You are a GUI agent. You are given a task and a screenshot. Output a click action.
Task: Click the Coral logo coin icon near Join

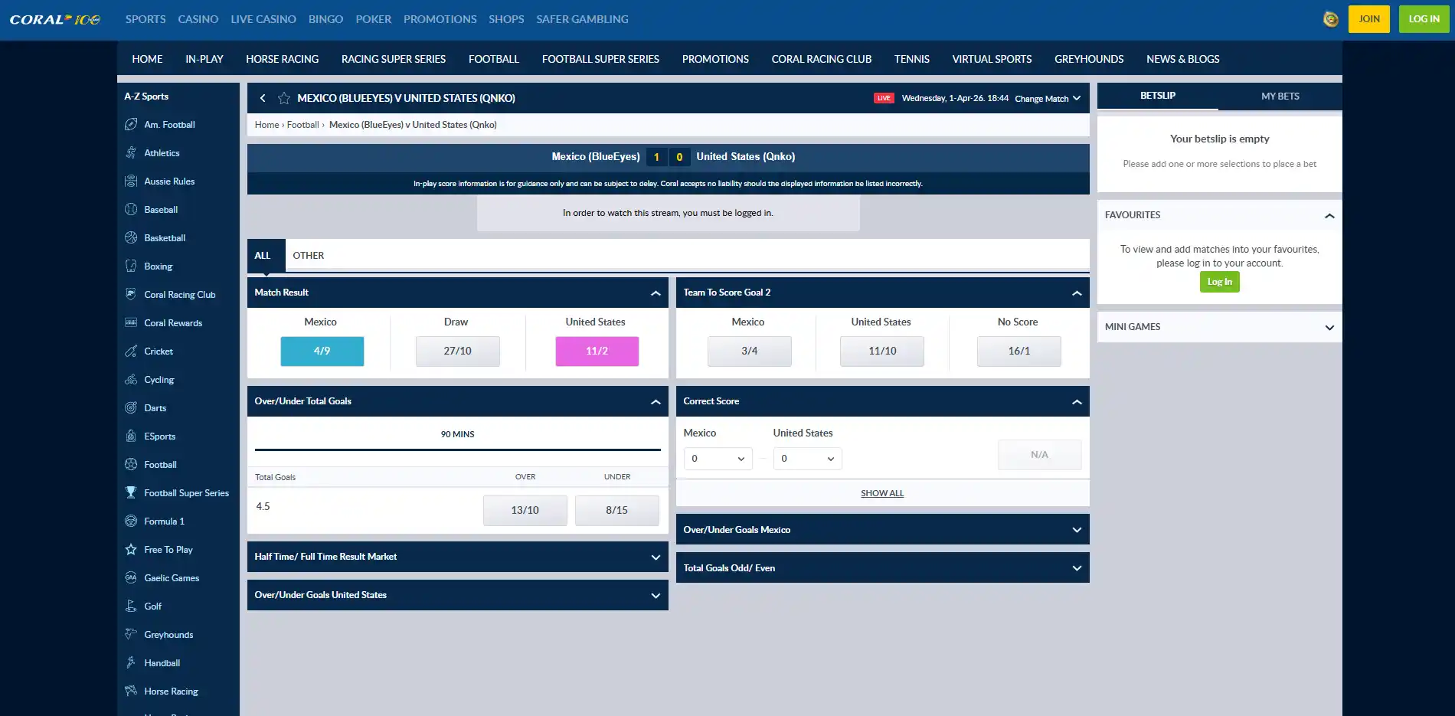(x=1331, y=19)
